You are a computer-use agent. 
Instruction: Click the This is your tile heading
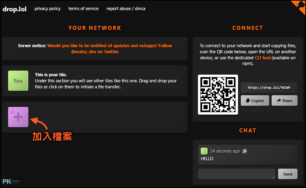click(51, 75)
